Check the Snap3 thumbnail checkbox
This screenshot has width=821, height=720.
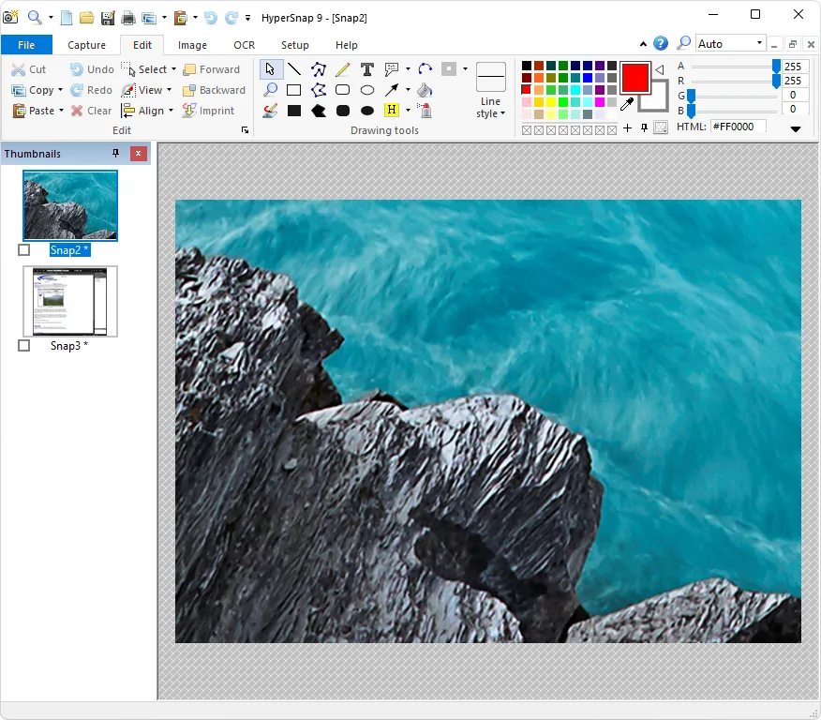[x=23, y=345]
